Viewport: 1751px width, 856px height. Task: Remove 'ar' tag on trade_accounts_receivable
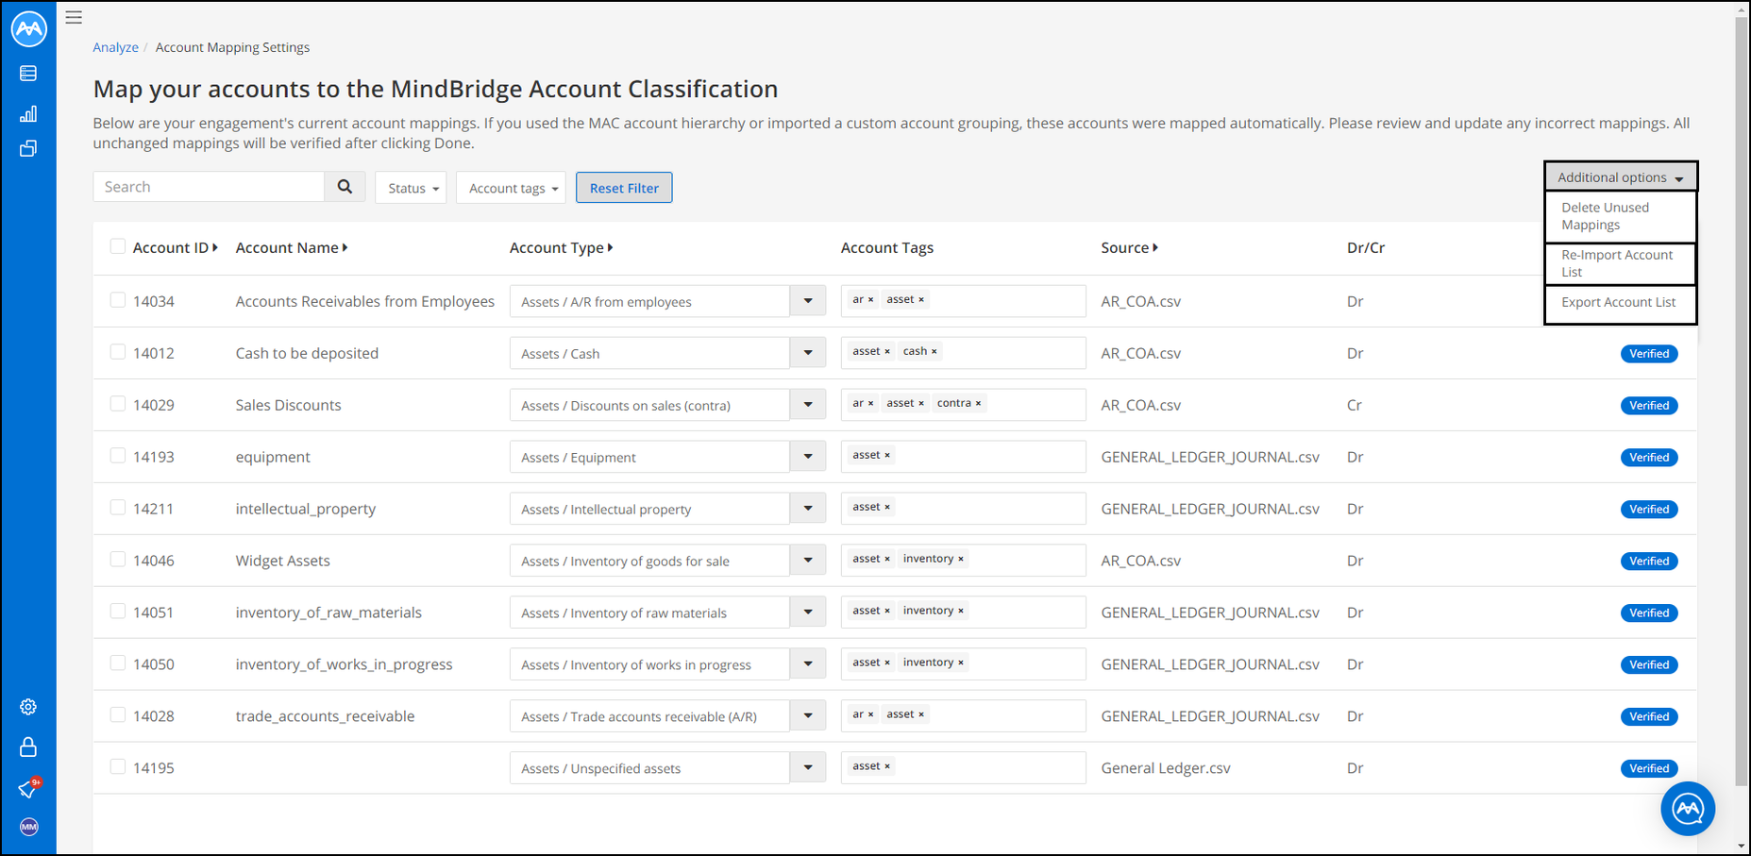tap(870, 714)
